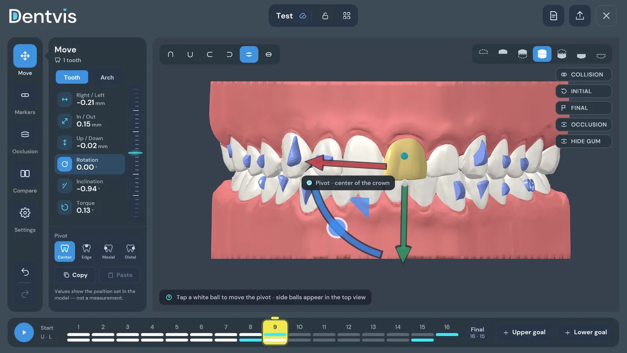Jump to timeline step 9
Viewport: 627px width, 353px height.
tap(275, 332)
